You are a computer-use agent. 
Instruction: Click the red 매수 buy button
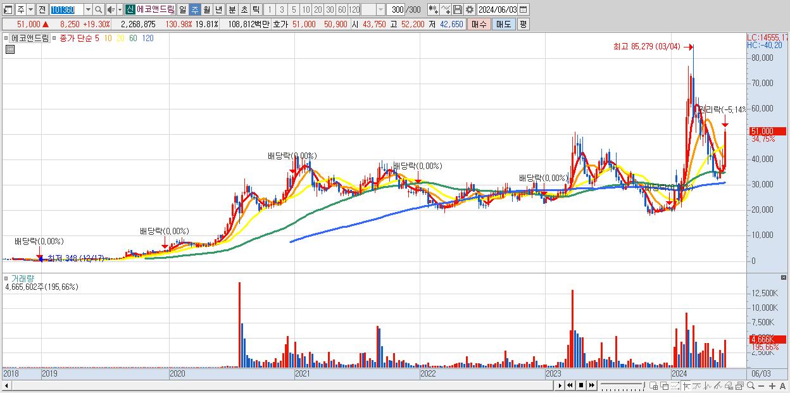479,24
